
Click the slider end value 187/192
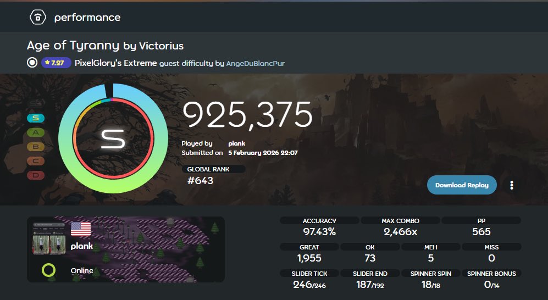[x=370, y=285]
